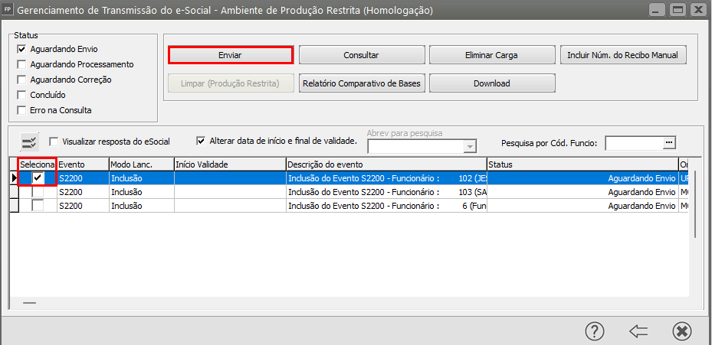Screen dimensions: 712x345
Task: Click the select-all checklist icon
Action: tap(29, 142)
